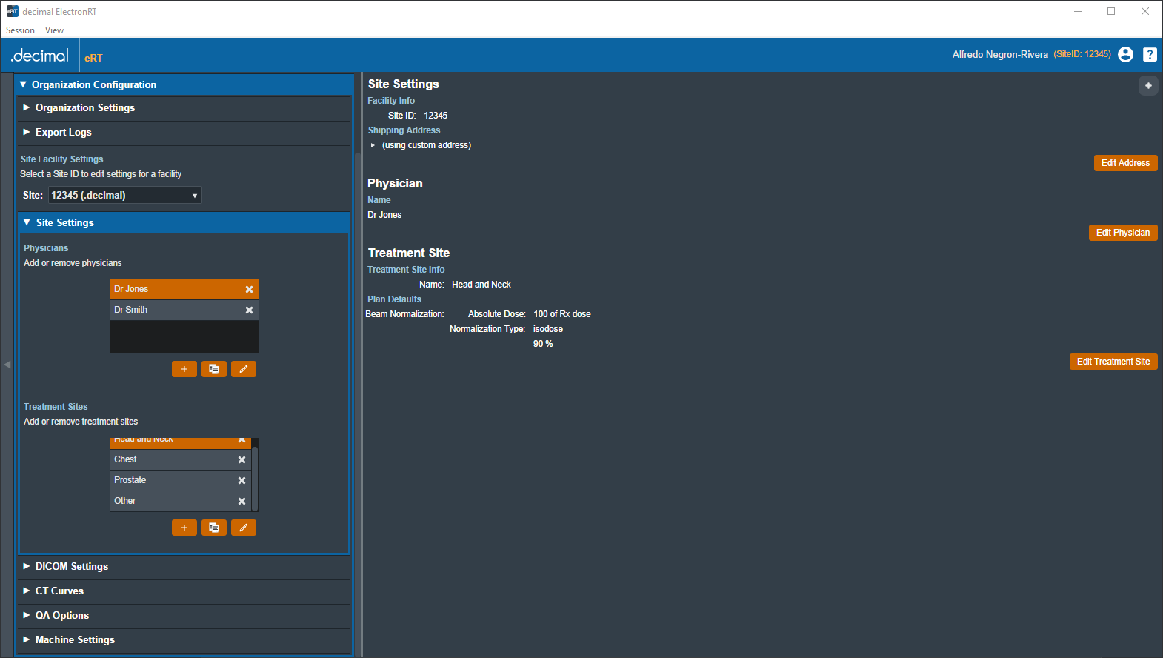Duplicate the selected physician with copy icon
Image resolution: width=1163 pixels, height=658 pixels.
point(214,369)
